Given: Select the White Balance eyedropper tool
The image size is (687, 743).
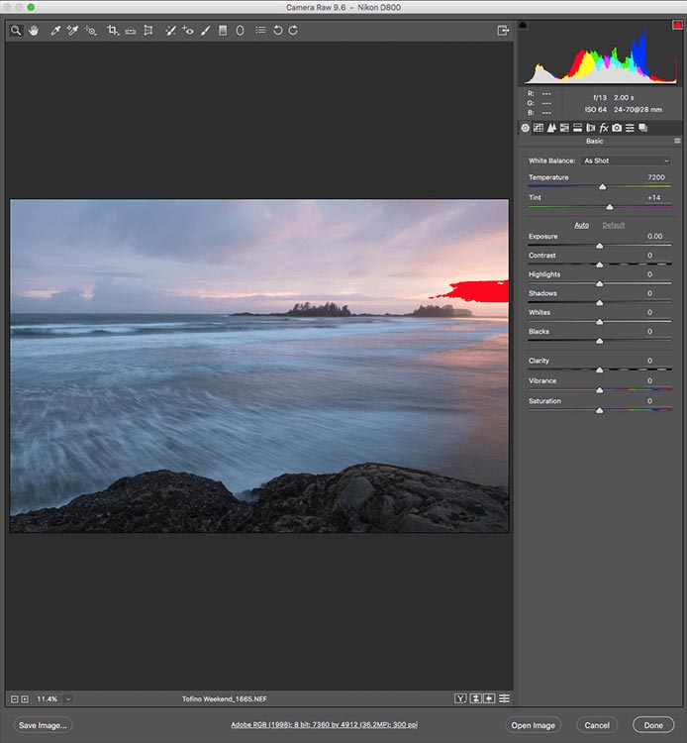Looking at the screenshot, I should click(55, 31).
